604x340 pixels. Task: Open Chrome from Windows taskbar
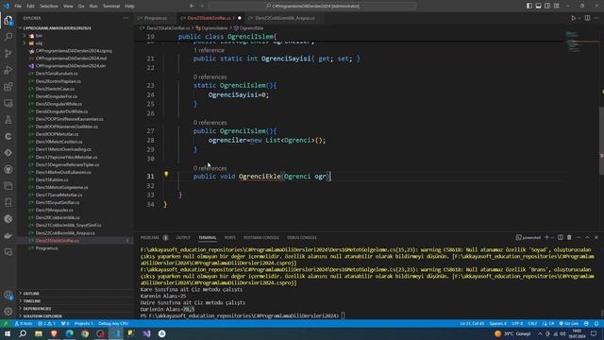click(x=85, y=333)
